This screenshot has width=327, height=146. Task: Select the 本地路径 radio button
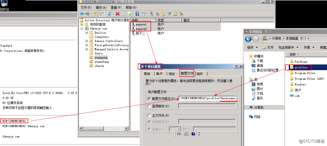pos(149,122)
